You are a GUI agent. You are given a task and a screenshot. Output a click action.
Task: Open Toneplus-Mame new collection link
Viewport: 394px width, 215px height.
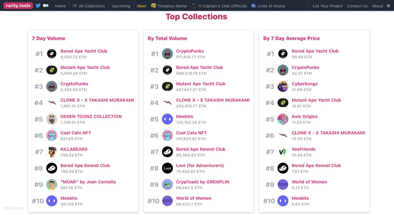(x=169, y=6)
